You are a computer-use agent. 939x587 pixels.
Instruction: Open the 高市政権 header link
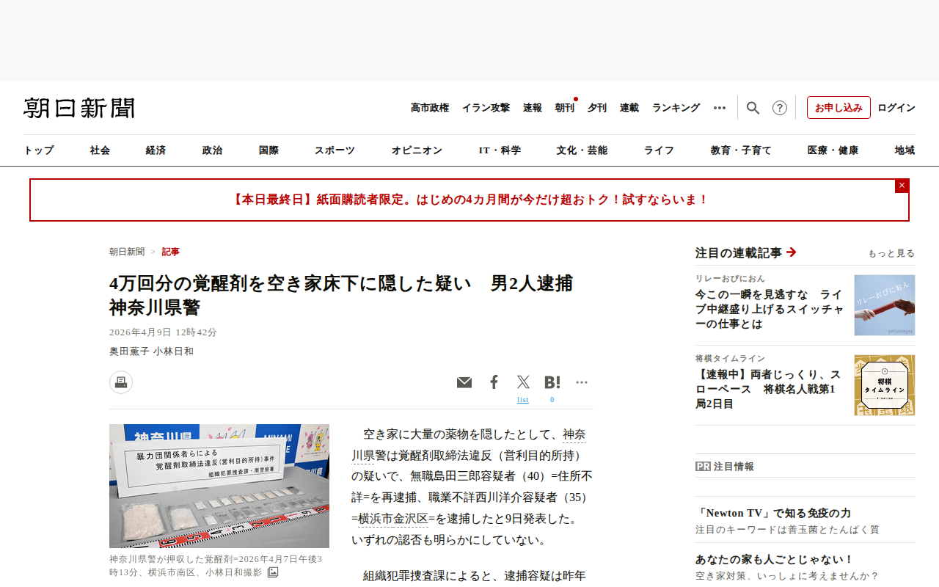[x=430, y=108]
